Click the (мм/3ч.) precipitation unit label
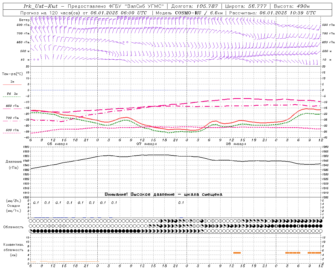This screenshot has width=336, height=268. click(14, 201)
